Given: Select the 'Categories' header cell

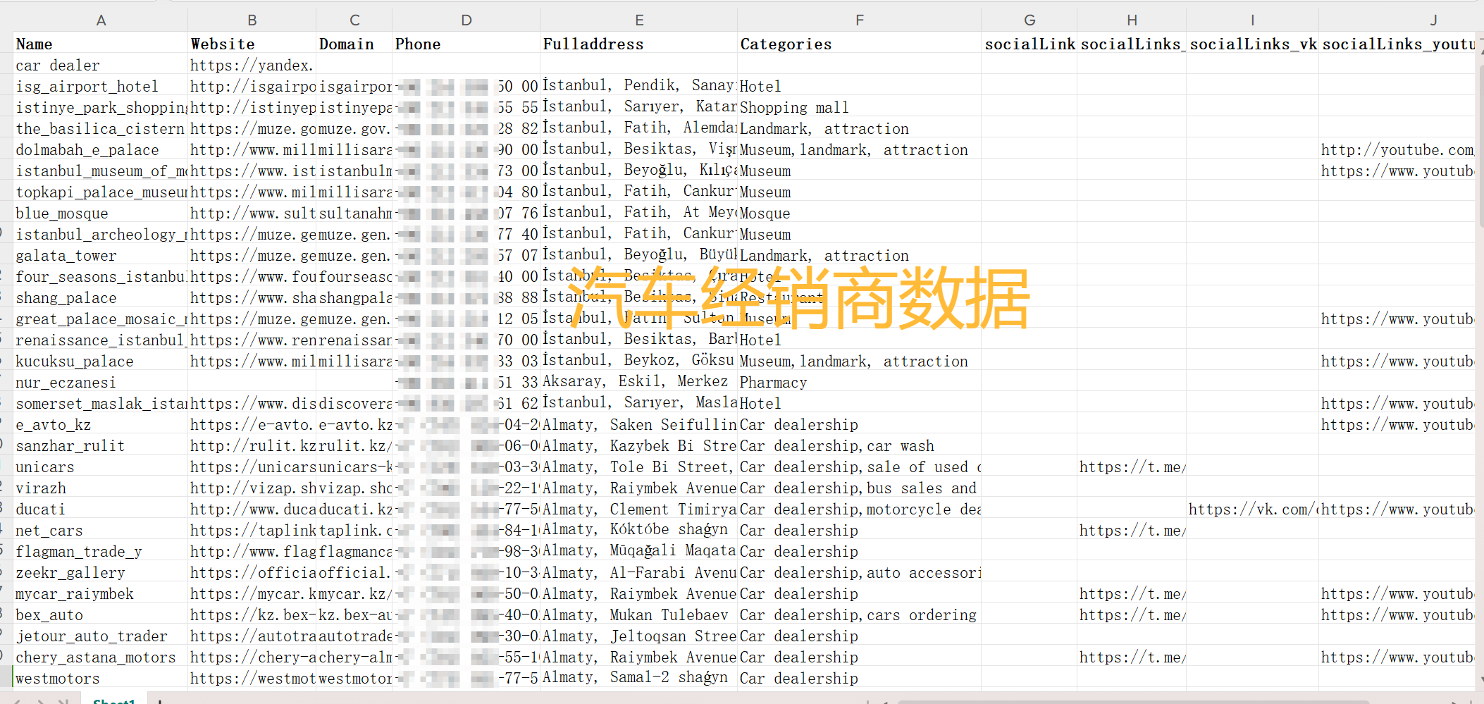Looking at the screenshot, I should click(860, 44).
